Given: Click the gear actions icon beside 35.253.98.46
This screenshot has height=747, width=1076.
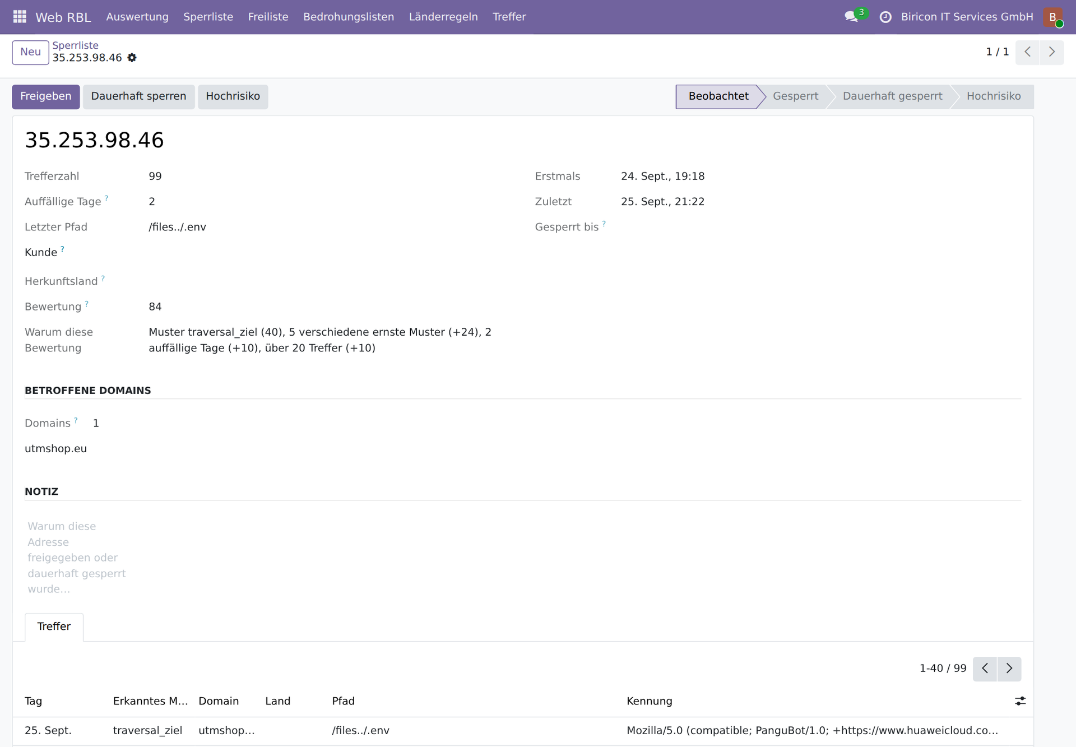Looking at the screenshot, I should tap(132, 58).
